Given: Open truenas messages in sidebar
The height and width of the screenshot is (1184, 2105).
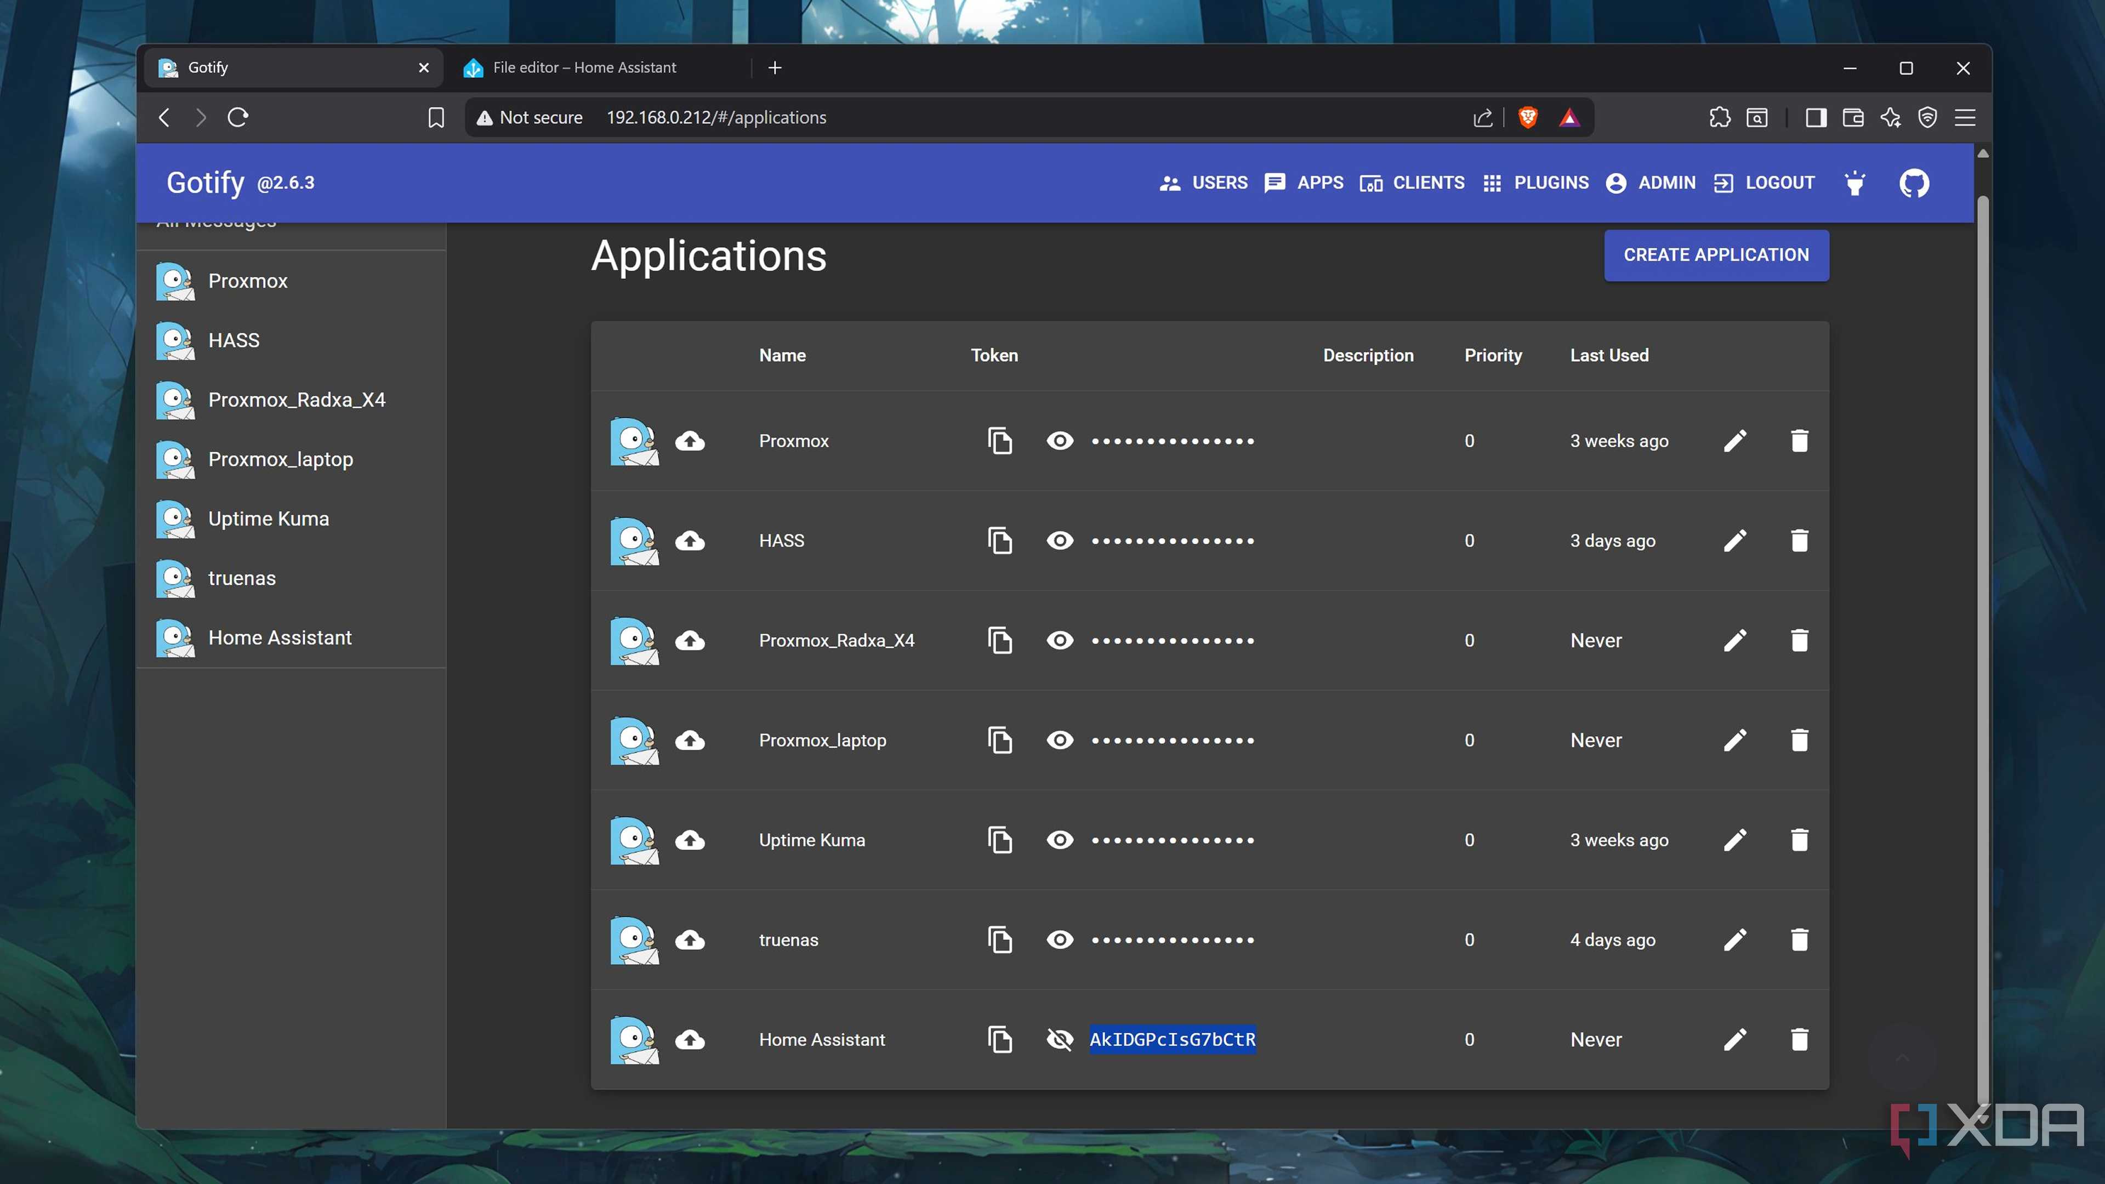Looking at the screenshot, I should 291,578.
